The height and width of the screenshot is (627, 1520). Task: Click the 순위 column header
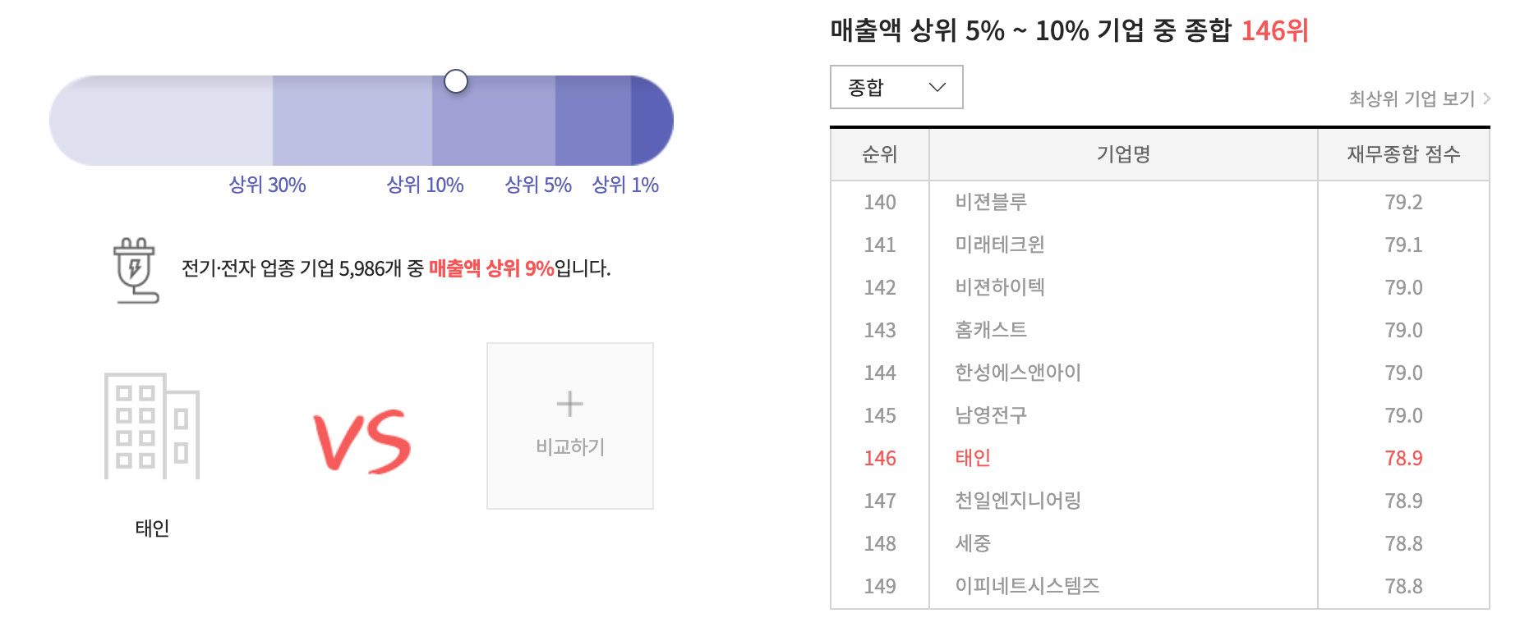[879, 154]
